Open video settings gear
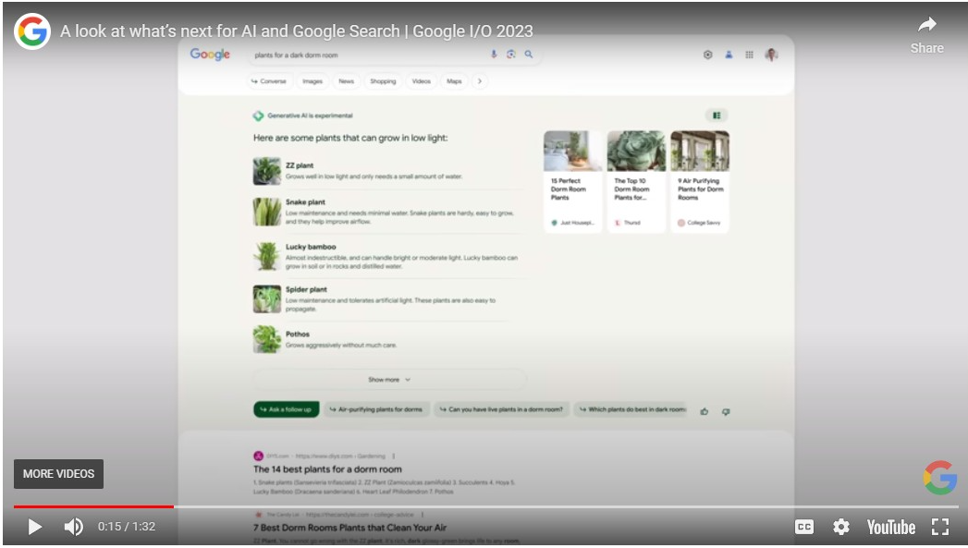 coord(840,527)
